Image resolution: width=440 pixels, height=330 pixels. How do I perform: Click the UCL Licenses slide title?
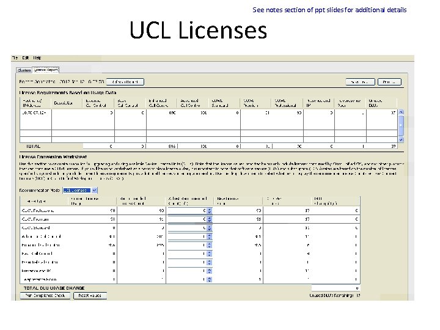coord(198,30)
